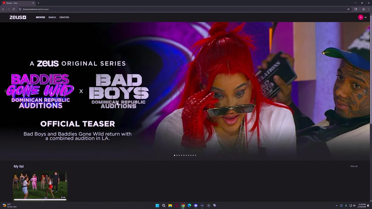Open the browser extensions icon
Viewport: 372px width, 209px height.
click(356, 9)
